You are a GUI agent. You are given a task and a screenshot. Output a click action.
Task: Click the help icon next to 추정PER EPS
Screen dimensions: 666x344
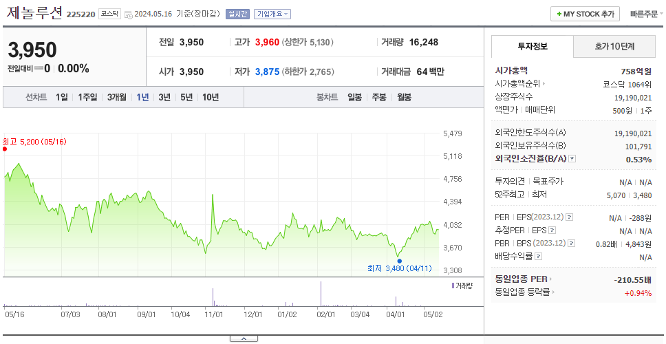tap(552, 230)
